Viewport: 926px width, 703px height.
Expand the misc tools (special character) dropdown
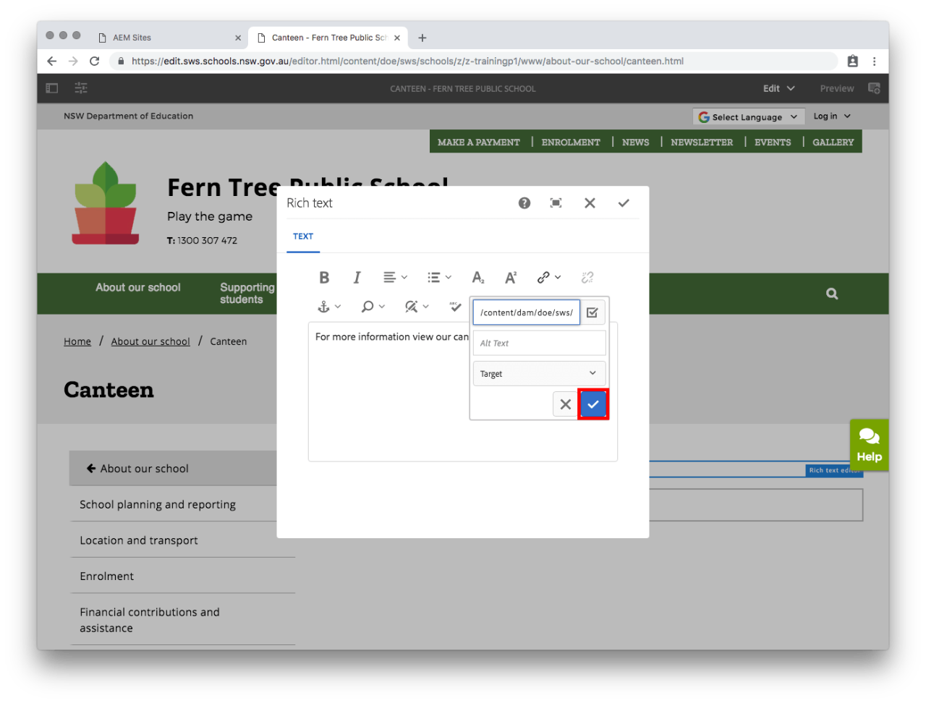tap(417, 307)
